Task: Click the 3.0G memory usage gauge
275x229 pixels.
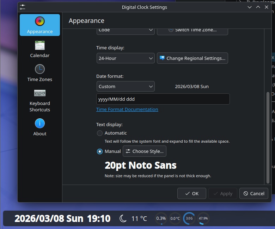Action: pos(189,218)
